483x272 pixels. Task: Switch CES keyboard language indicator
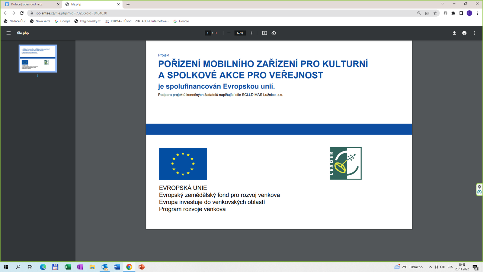[x=450, y=267]
